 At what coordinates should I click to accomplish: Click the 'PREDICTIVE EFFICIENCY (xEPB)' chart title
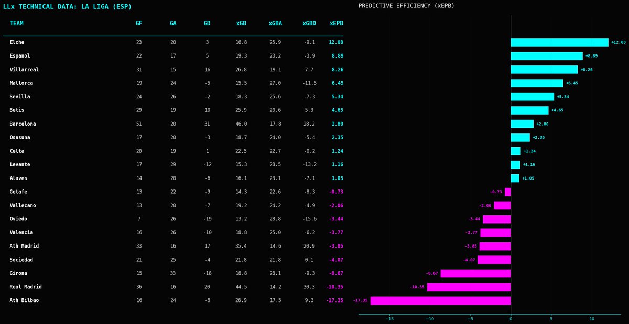click(x=406, y=6)
